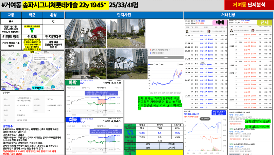Click the gray 전체삭제 button
The height and width of the screenshot is (155, 274).
click(166, 58)
